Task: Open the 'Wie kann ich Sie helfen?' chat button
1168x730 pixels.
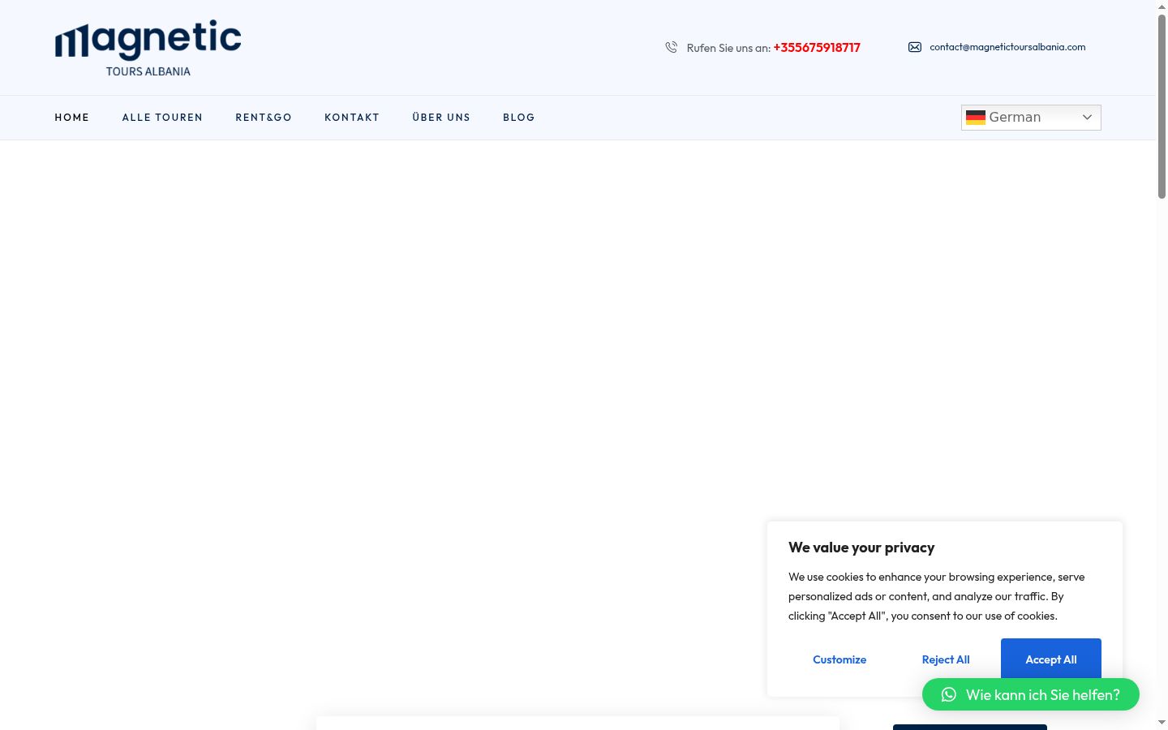Action: (x=1031, y=694)
